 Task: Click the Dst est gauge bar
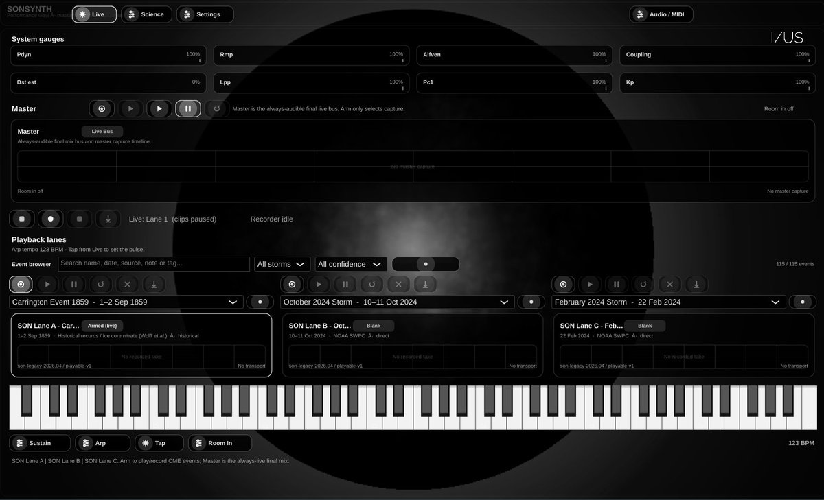tap(108, 83)
